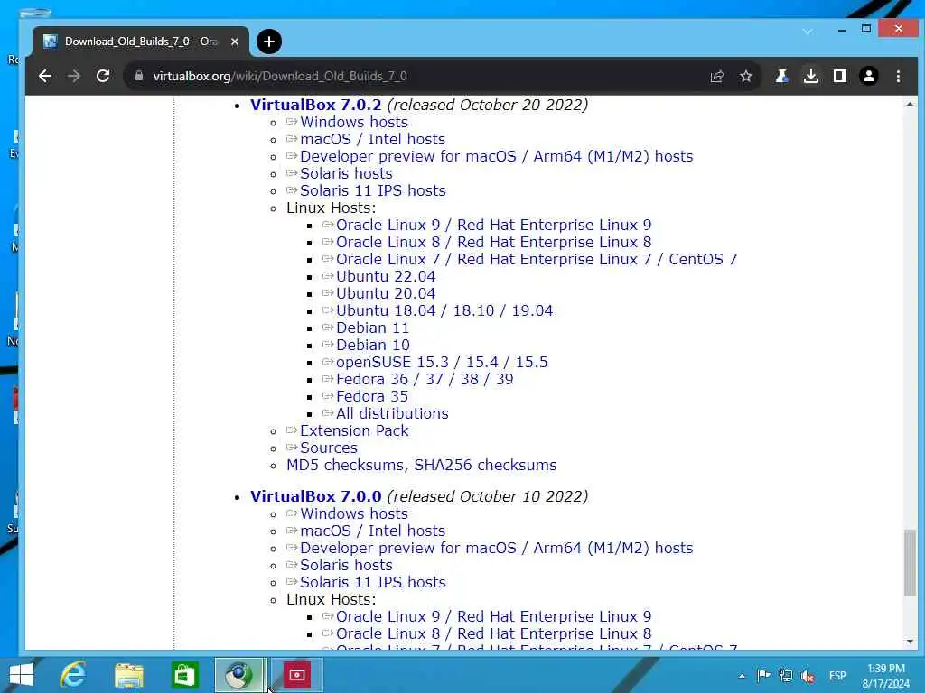Open the VirtualBox 7.0.2 heading link
The image size is (925, 693).
[x=315, y=105]
